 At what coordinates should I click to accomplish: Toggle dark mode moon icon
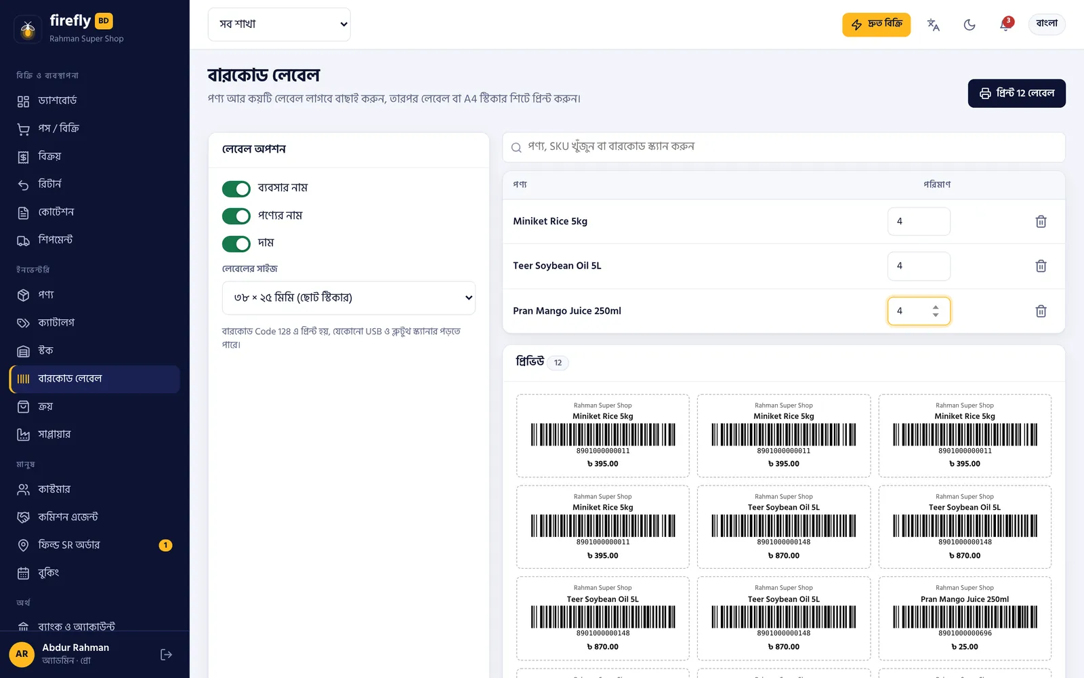click(x=970, y=25)
